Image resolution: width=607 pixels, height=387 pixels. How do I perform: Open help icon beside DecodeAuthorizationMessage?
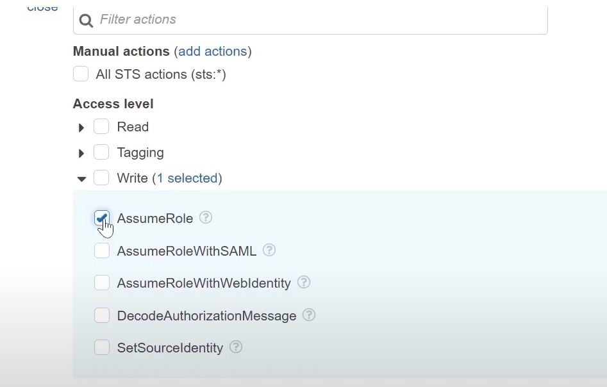pyautogui.click(x=309, y=315)
